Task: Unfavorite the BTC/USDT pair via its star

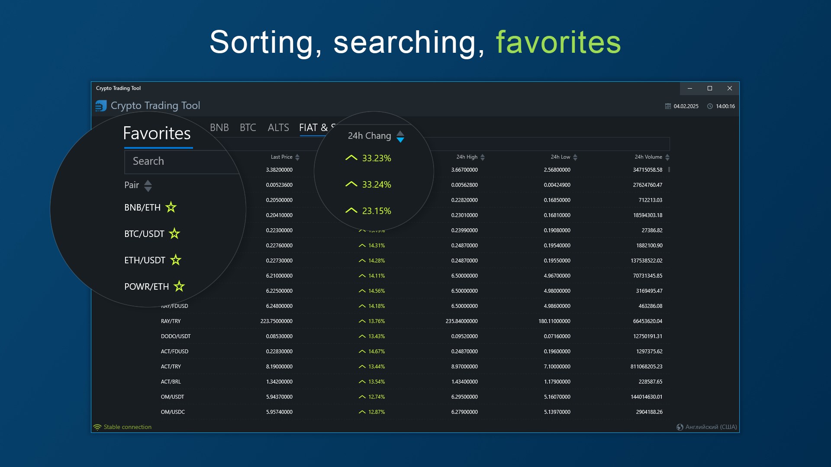Action: coord(174,233)
